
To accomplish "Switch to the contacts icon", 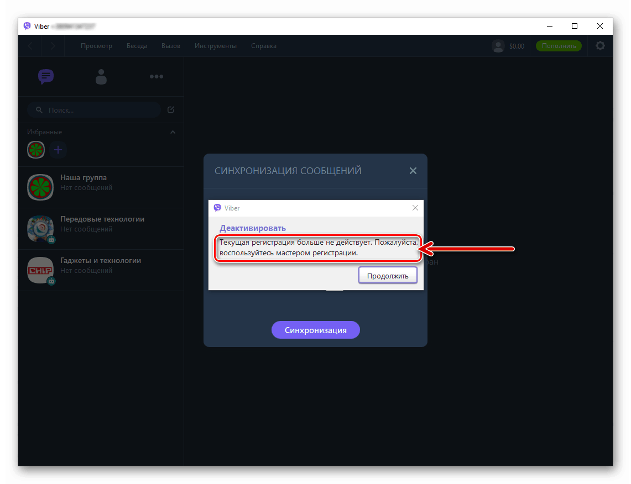I will [x=101, y=77].
